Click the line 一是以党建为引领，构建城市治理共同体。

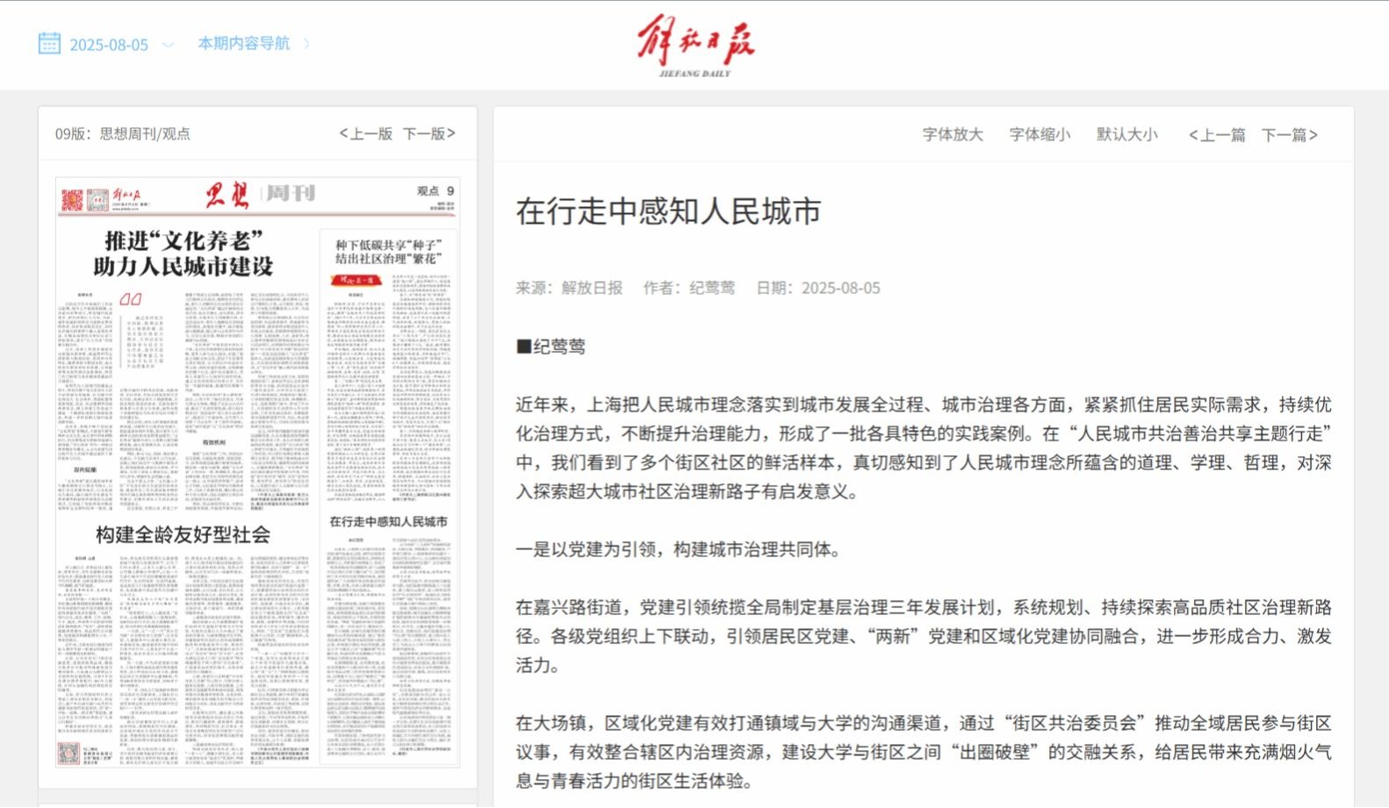coord(679,549)
